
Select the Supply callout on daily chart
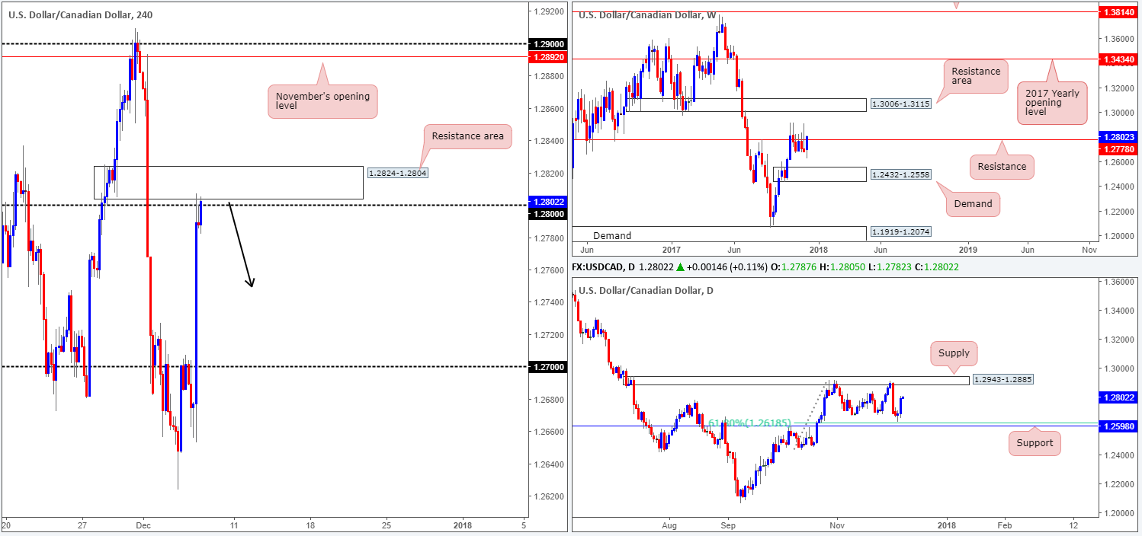(x=954, y=353)
